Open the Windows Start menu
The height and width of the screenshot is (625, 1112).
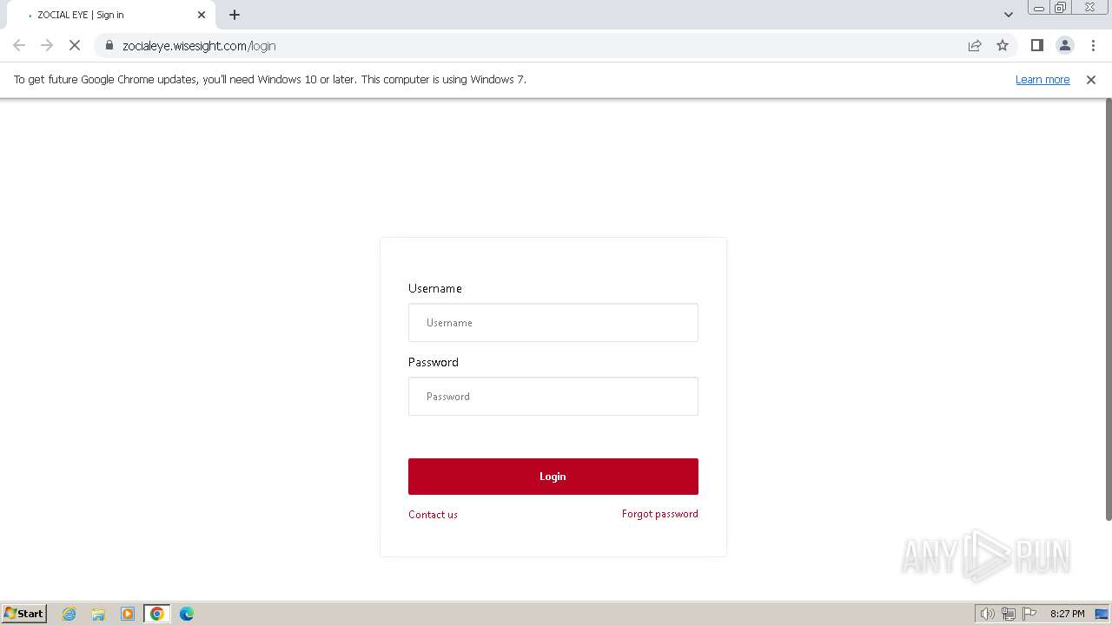point(23,613)
